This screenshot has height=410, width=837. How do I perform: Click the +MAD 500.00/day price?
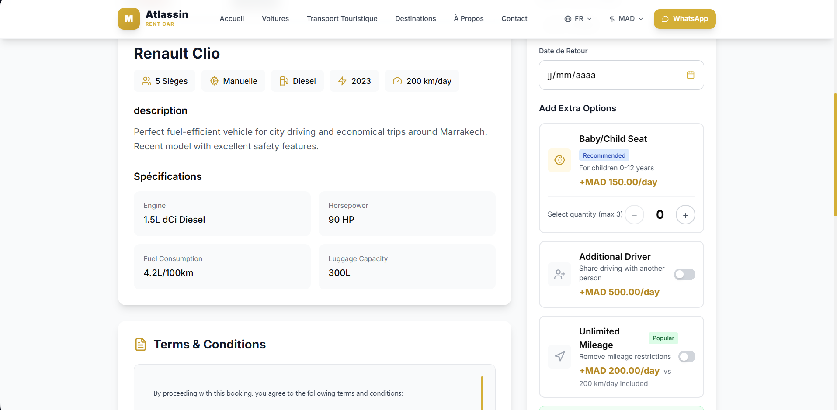[619, 292]
